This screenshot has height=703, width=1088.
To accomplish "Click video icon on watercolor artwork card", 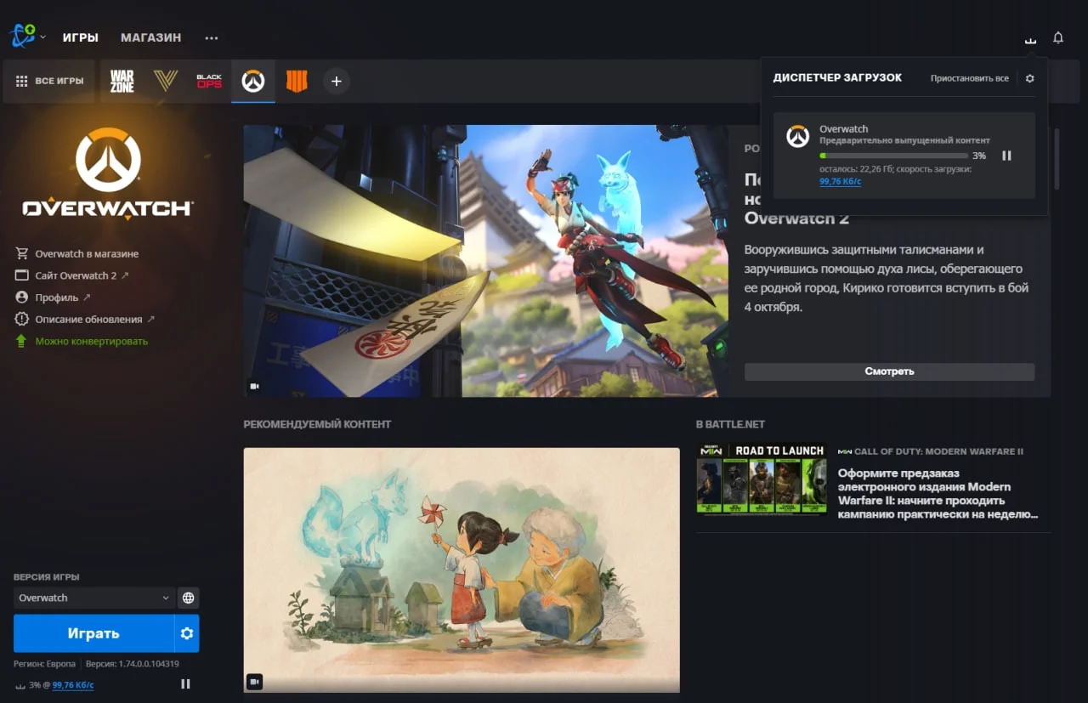I will click(x=254, y=682).
